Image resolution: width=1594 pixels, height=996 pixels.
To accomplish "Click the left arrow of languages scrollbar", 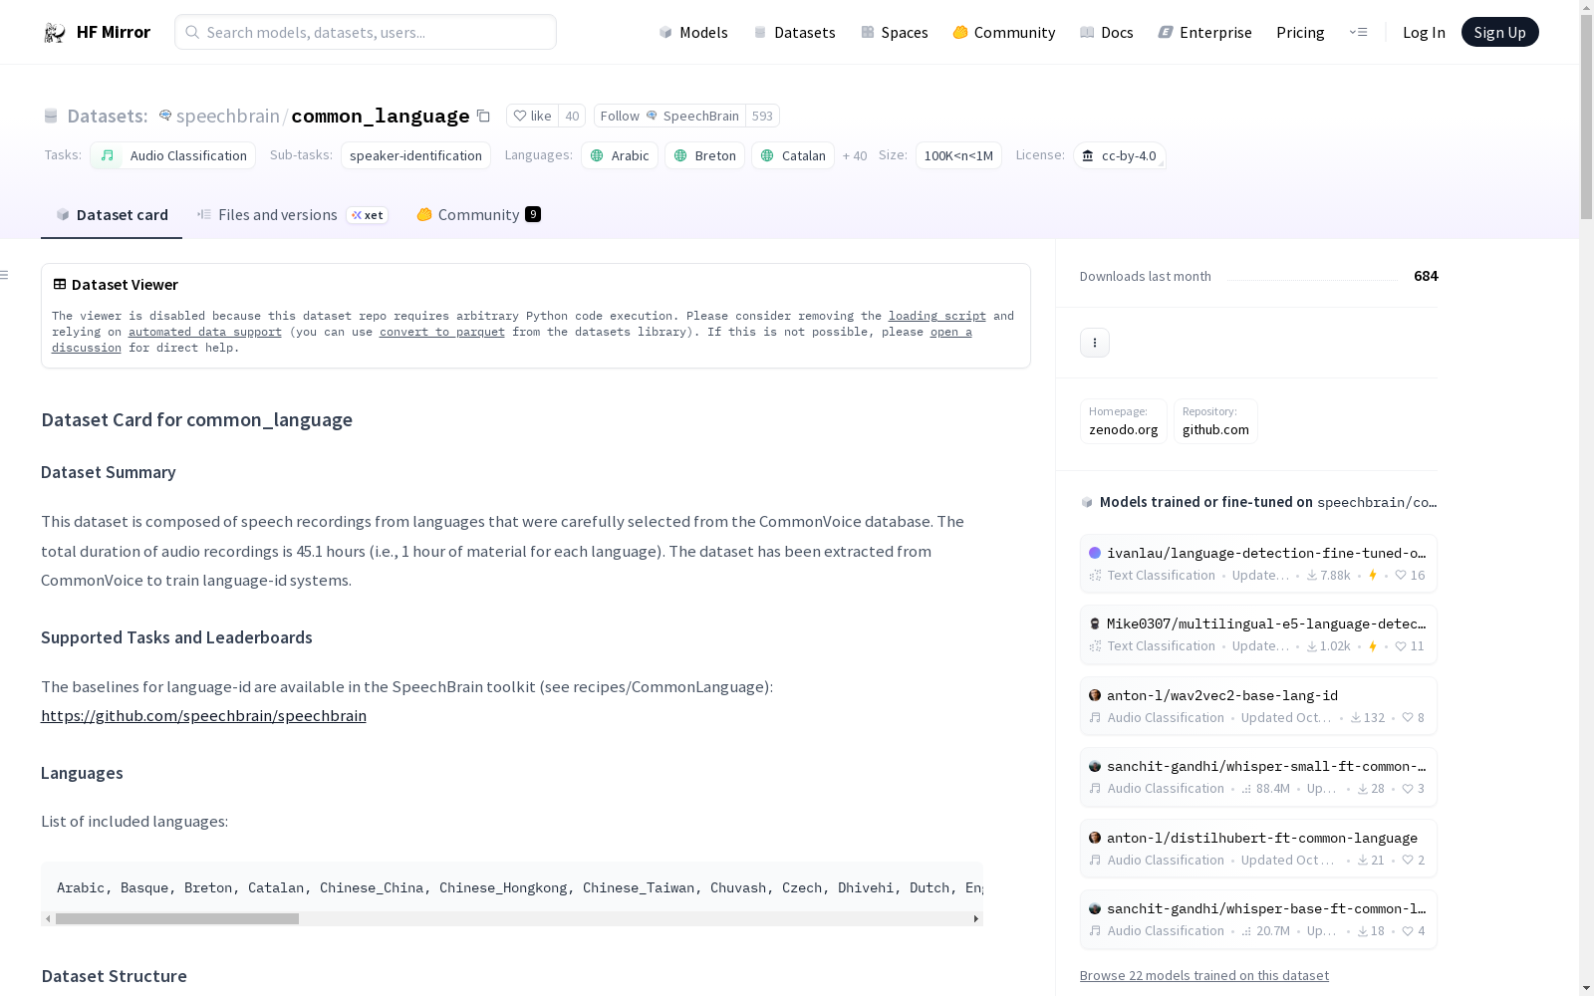I will pyautogui.click(x=48, y=918).
